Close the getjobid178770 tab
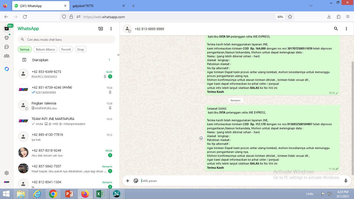This screenshot has height=199, width=354. [123, 6]
